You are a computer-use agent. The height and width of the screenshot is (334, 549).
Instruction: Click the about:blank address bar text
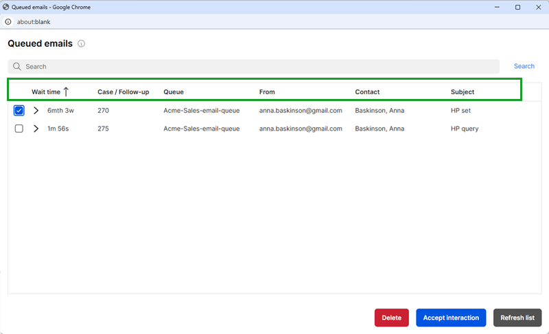click(34, 22)
